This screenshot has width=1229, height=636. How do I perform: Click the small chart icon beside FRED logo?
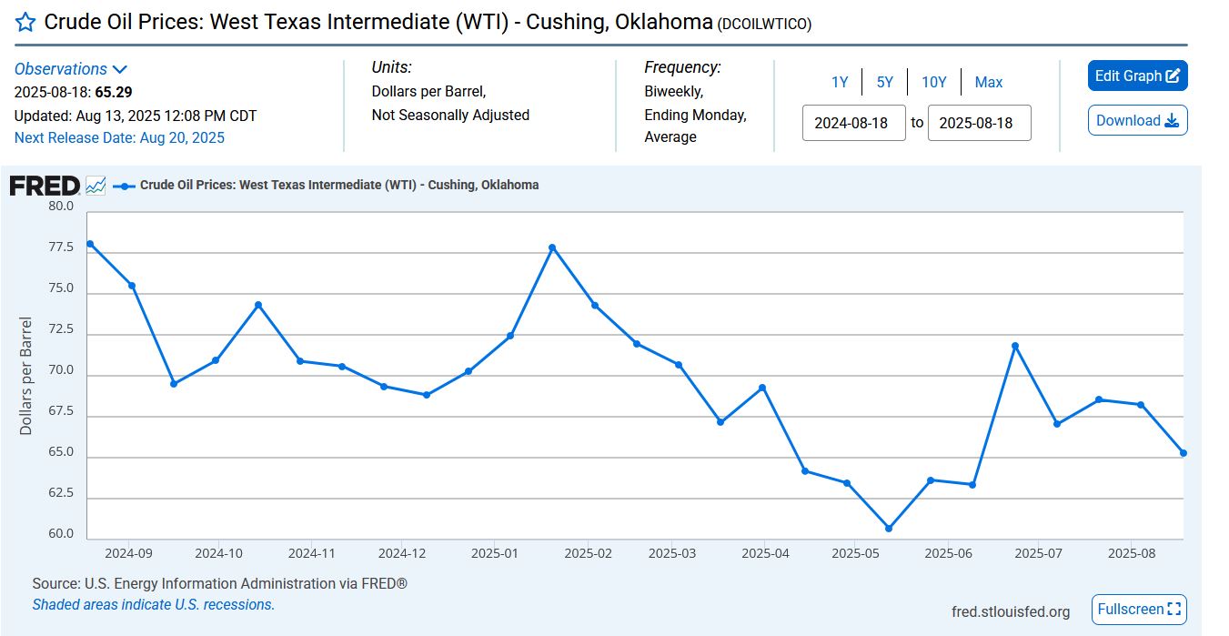tap(96, 186)
